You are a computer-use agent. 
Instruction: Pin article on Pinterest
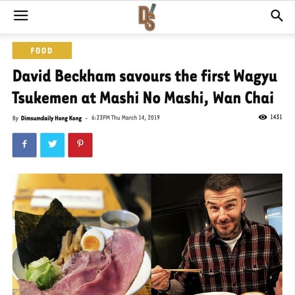[80, 145]
